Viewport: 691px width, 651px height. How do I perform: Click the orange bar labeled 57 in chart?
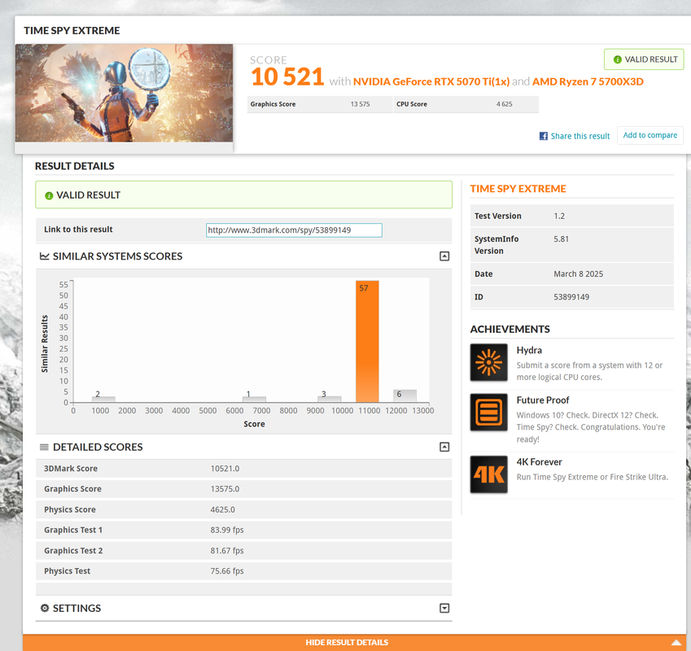tap(367, 341)
